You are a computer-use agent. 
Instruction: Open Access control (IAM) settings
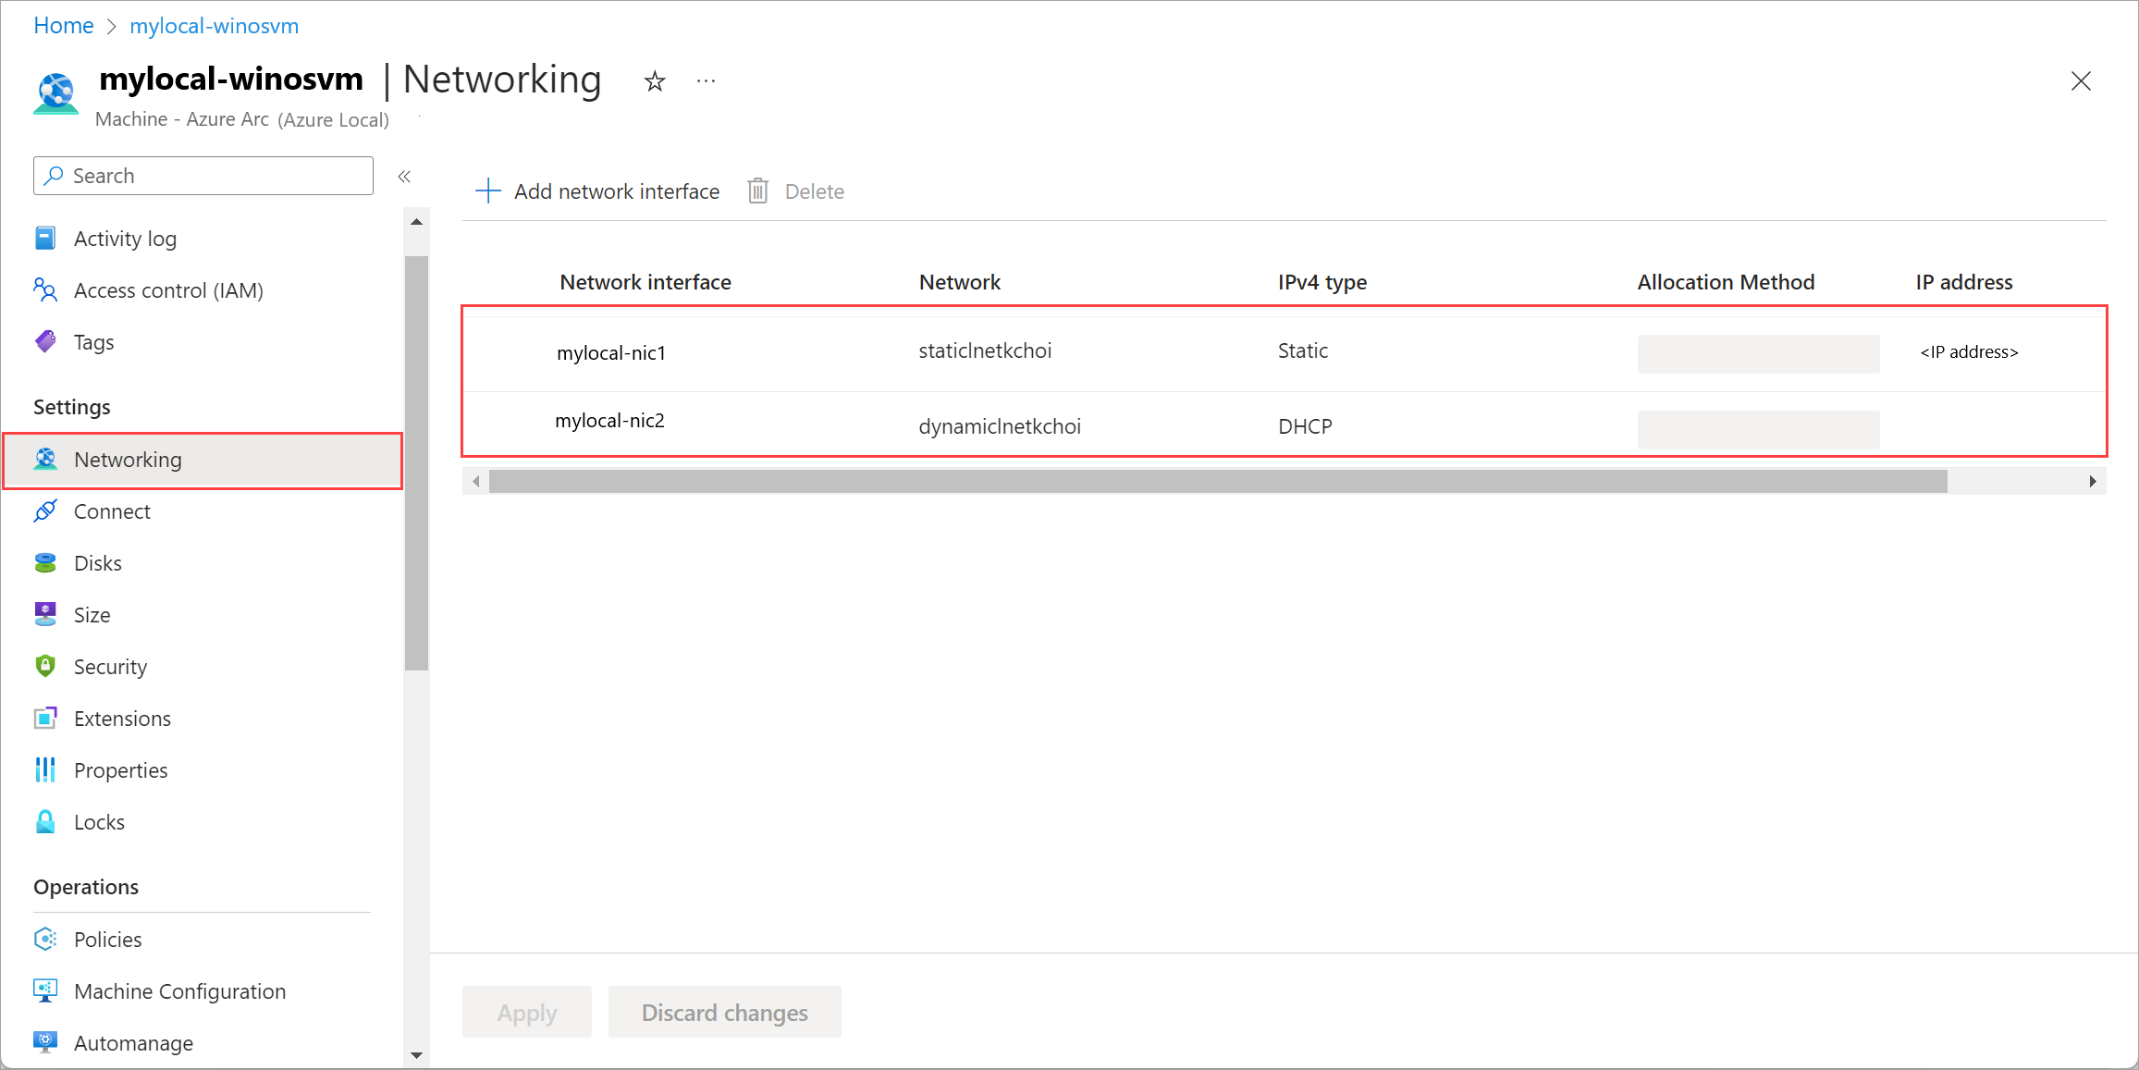coord(169,289)
